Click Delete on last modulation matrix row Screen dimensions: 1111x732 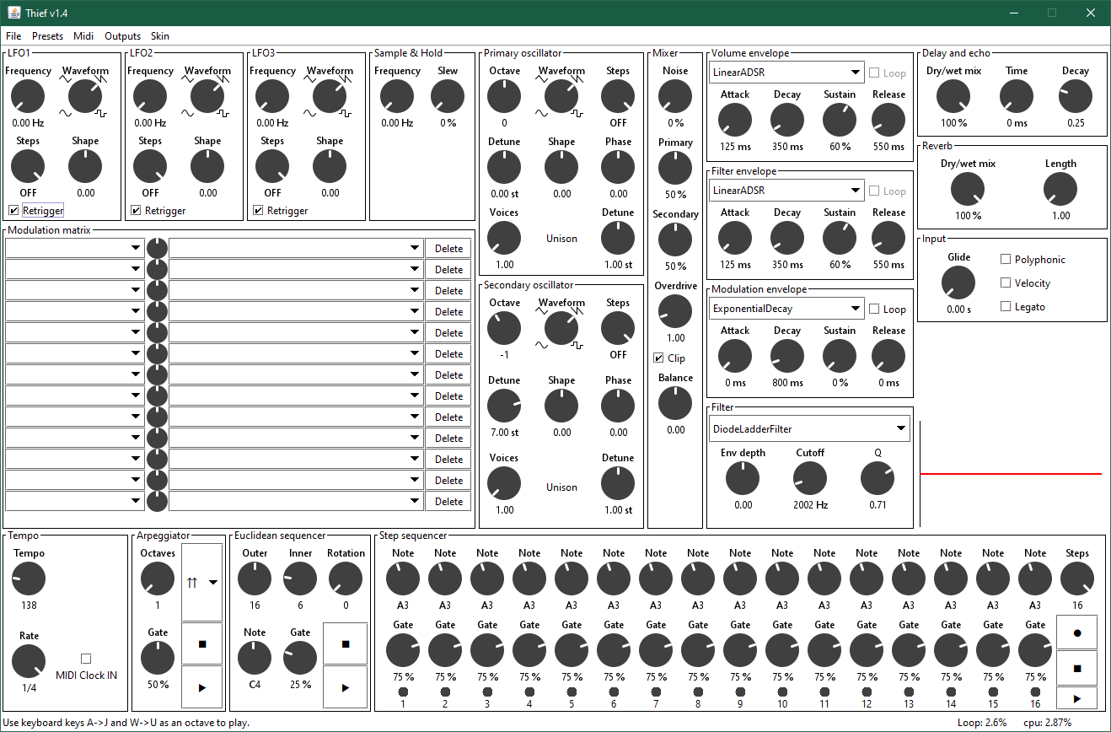point(448,501)
